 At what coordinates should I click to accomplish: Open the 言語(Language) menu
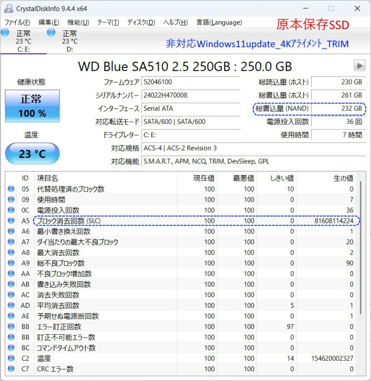pos(219,23)
